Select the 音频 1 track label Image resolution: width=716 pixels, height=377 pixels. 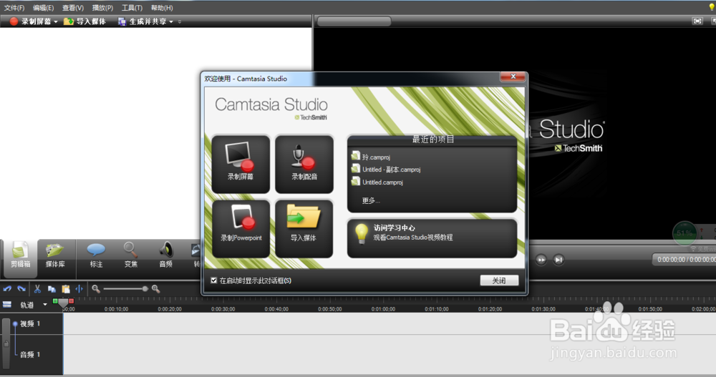coord(30,354)
